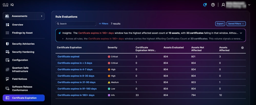Click the Assessments alarm bell icon
The image size is (256, 105).
(7, 16)
